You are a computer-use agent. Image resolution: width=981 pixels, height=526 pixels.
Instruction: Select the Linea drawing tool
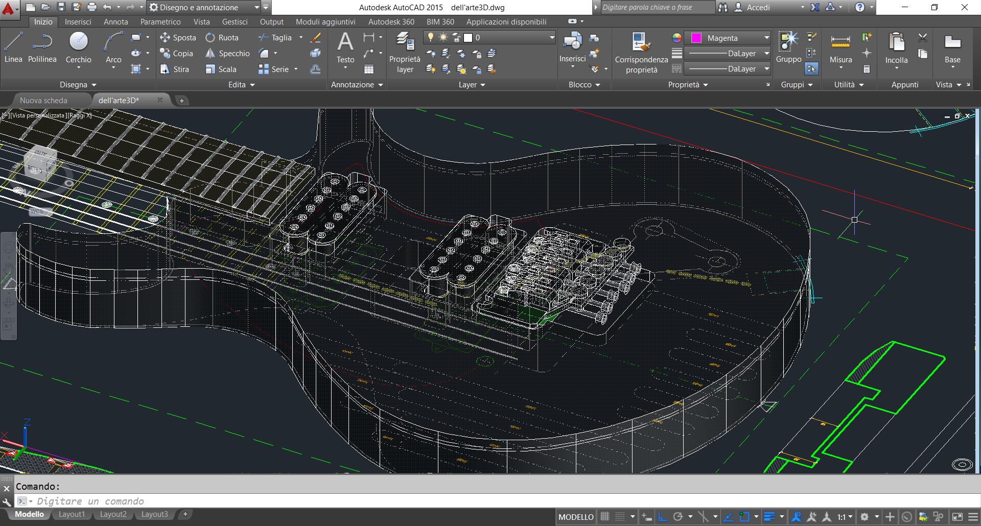click(x=13, y=47)
